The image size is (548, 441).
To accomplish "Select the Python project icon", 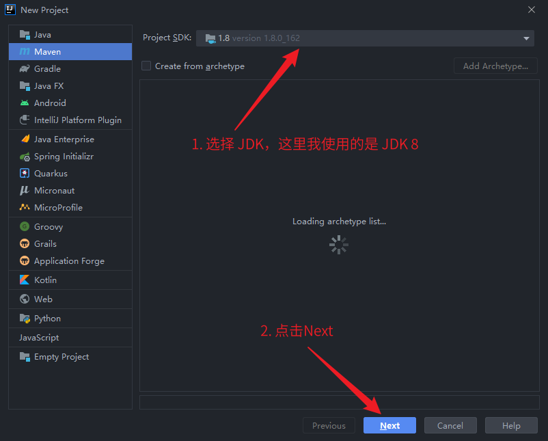I will 25,319.
